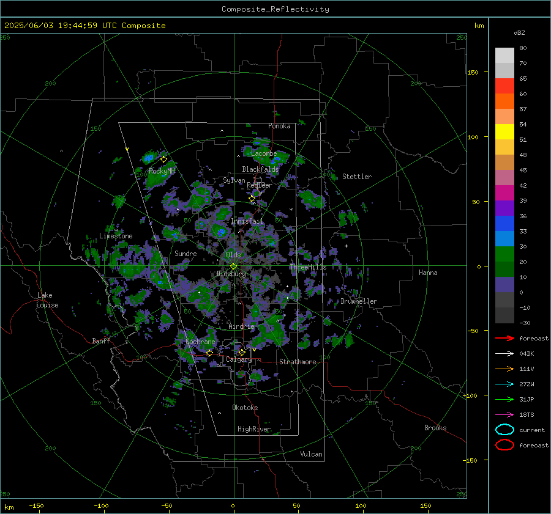The height and width of the screenshot is (514, 551).
Task: Select the magenta swatch between 42 and 39 dBZ
Action: (504, 193)
